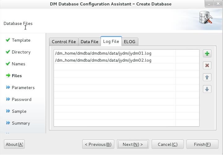
Task: Select the jydm02.log file row
Action: pyautogui.click(x=126, y=60)
